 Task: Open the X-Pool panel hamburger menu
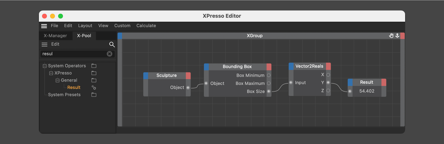click(x=44, y=44)
